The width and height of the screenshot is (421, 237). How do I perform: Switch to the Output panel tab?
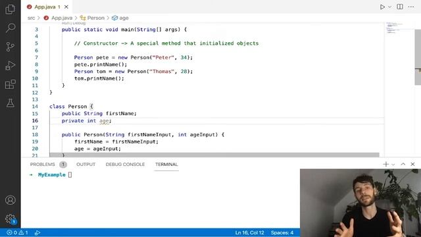coord(86,164)
